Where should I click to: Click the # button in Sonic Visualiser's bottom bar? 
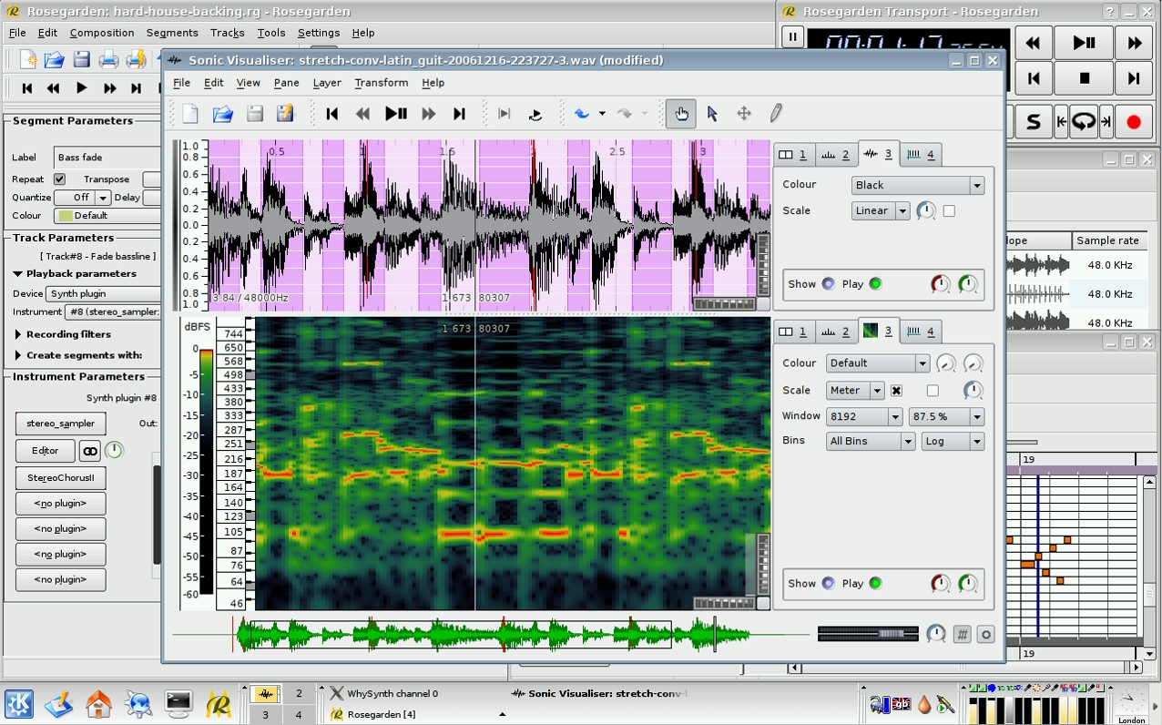tap(962, 635)
